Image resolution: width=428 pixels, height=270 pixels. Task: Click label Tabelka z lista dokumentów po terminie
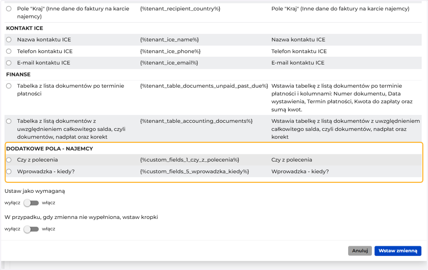[71, 90]
